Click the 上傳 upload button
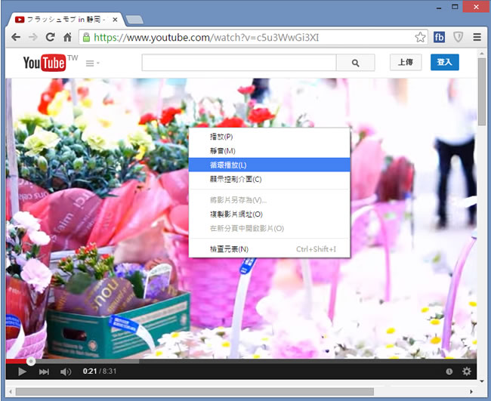The width and height of the screenshot is (491, 401). tap(406, 63)
